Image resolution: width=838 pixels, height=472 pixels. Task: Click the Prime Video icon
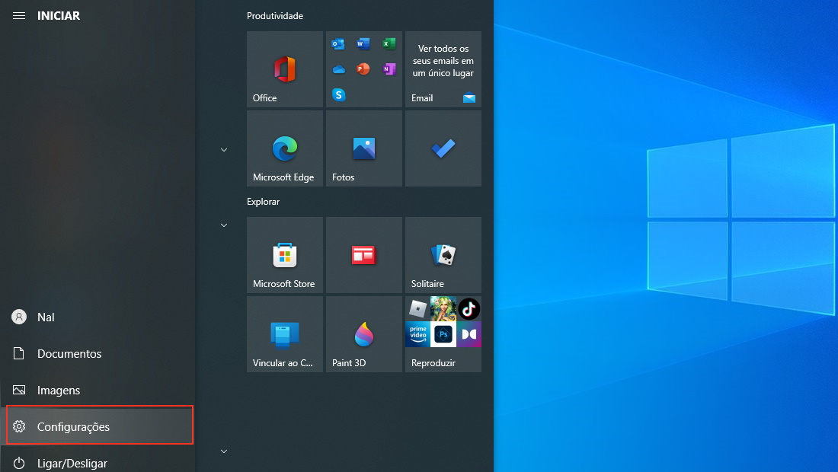(417, 334)
